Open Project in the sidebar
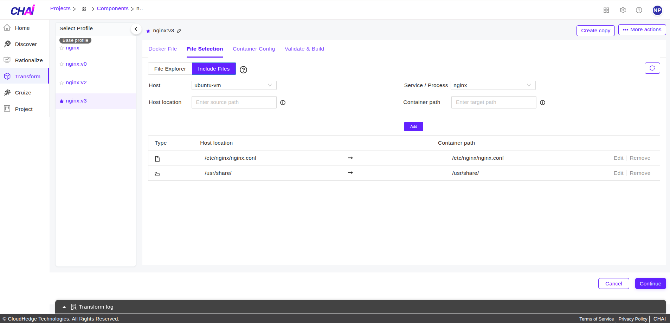 (25, 109)
